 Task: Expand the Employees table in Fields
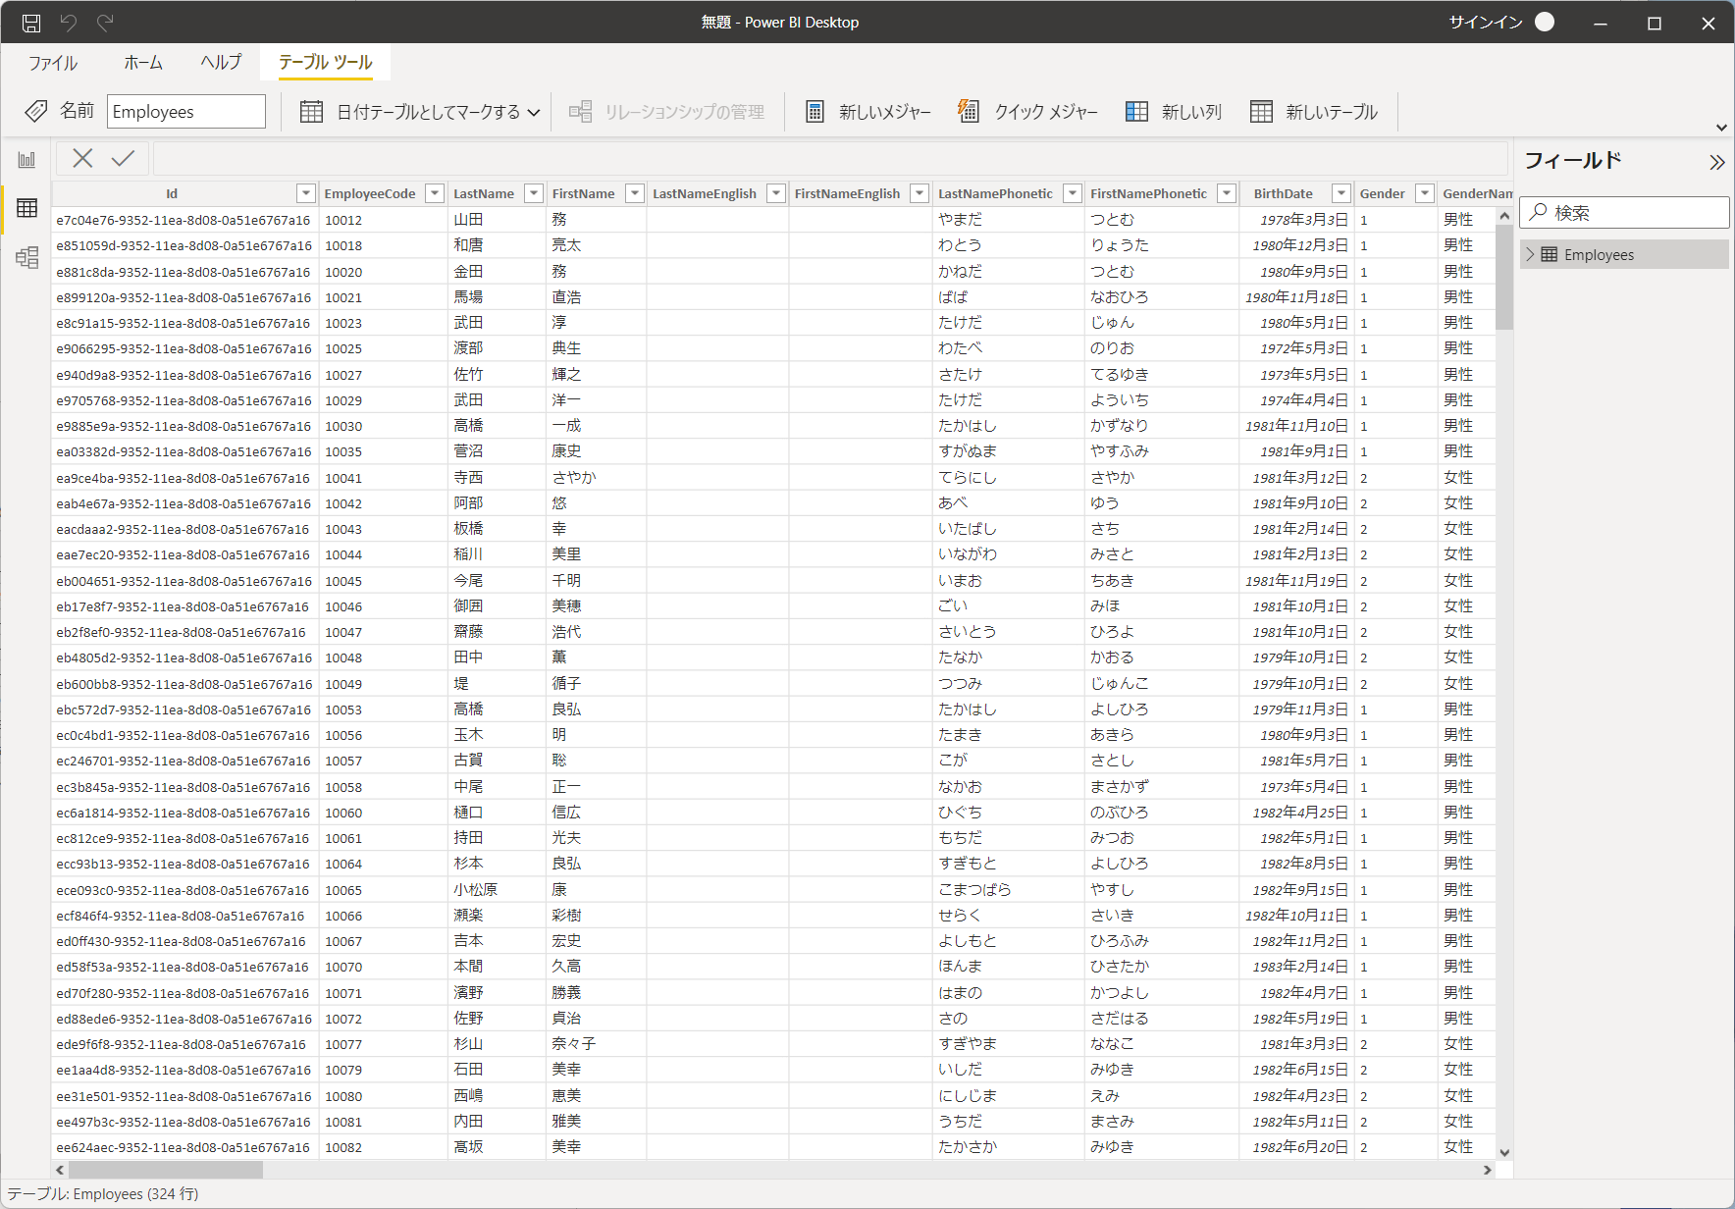coord(1530,254)
